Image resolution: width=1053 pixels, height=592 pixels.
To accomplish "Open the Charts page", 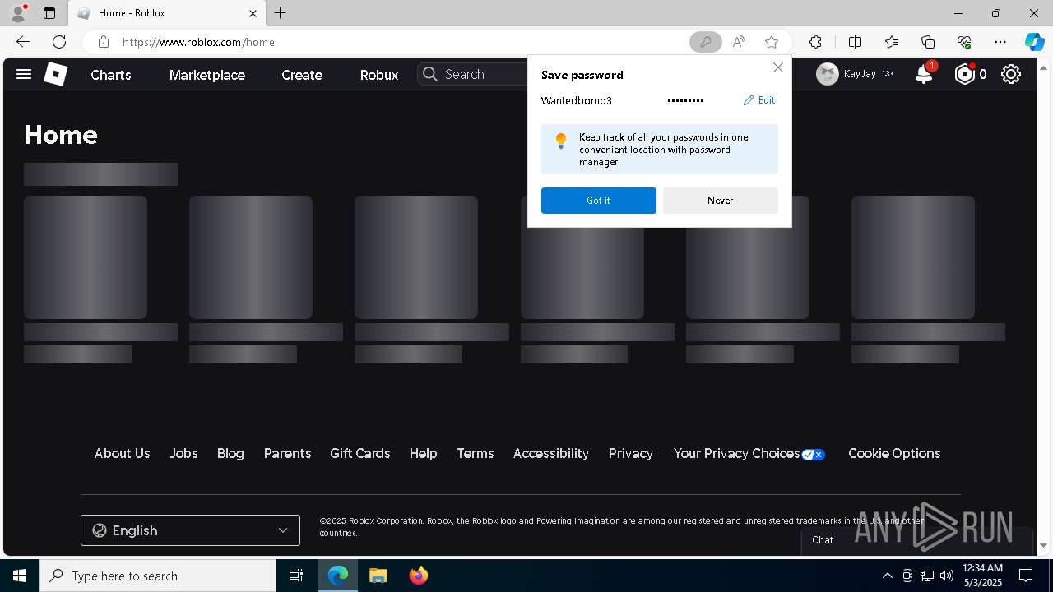I will point(111,75).
